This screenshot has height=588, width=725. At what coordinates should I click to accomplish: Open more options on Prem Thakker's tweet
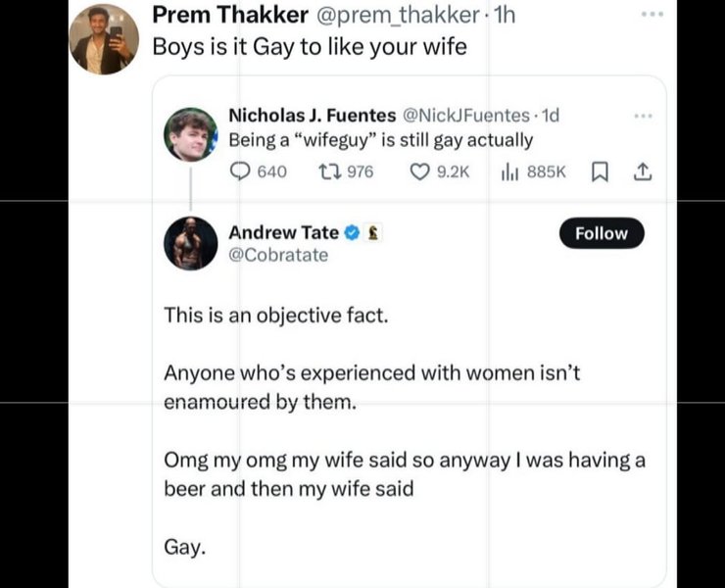[x=651, y=16]
